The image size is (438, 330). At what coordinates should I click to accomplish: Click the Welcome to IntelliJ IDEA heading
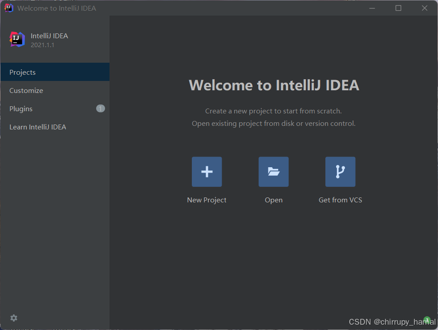[274, 85]
